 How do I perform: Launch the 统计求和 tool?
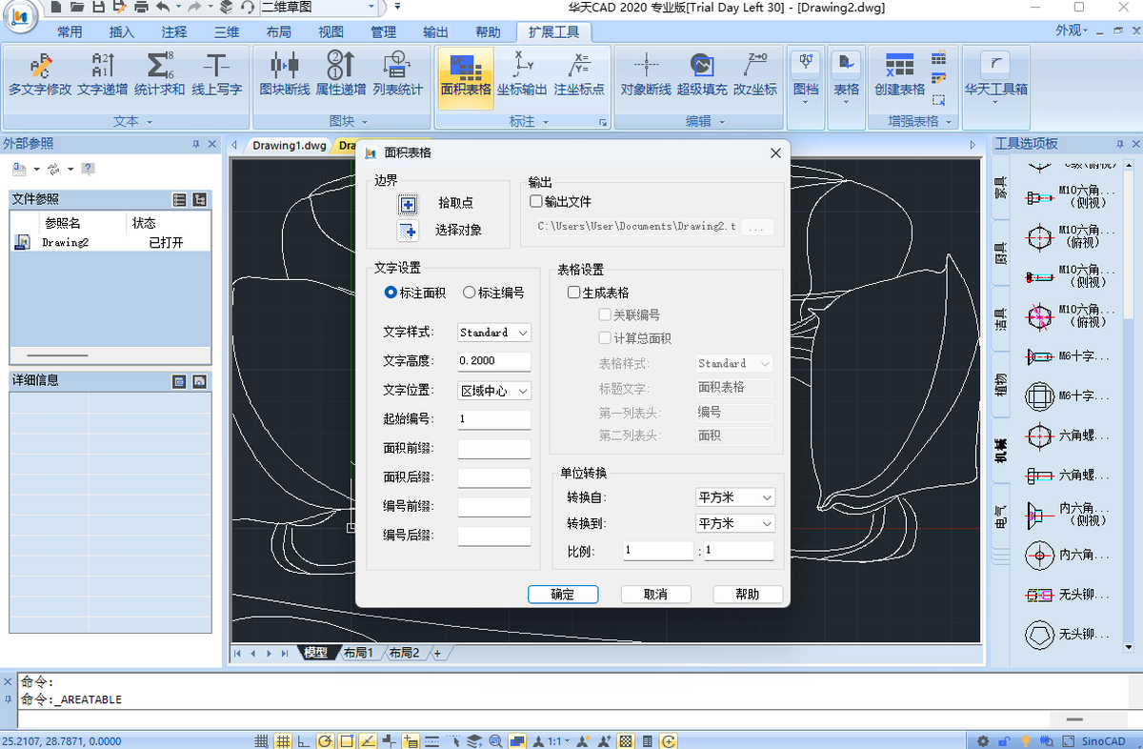point(159,74)
